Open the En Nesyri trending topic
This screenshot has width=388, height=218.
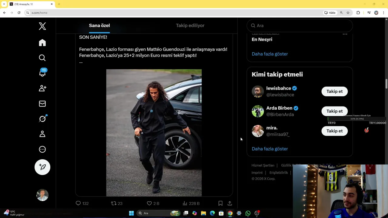262,39
